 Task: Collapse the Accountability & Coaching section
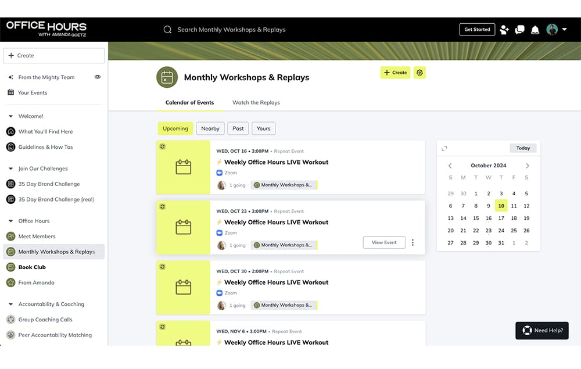pos(10,304)
